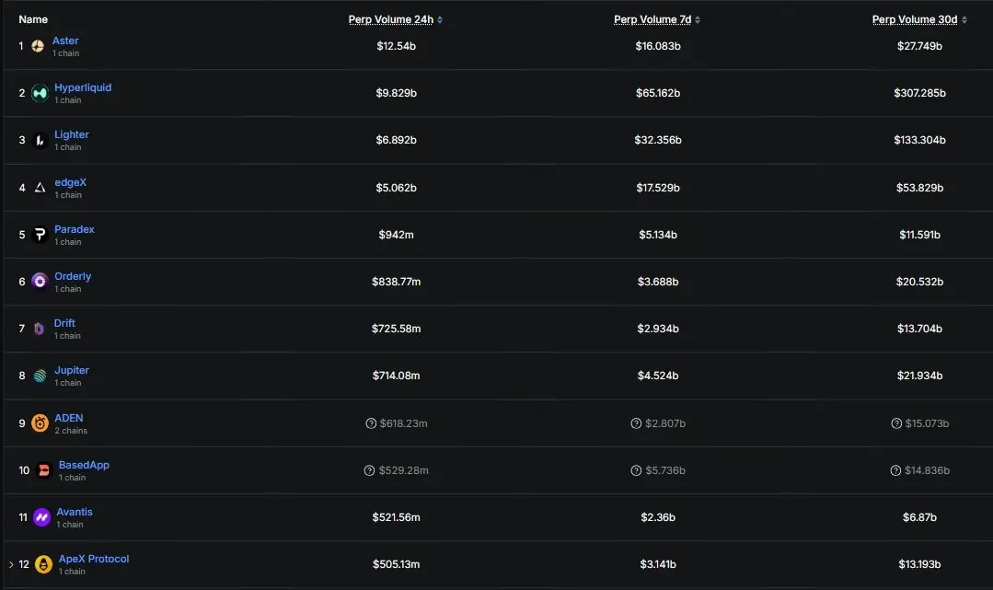Open the BasedApp protocol link
Viewport: 993px width, 590px height.
(x=84, y=465)
